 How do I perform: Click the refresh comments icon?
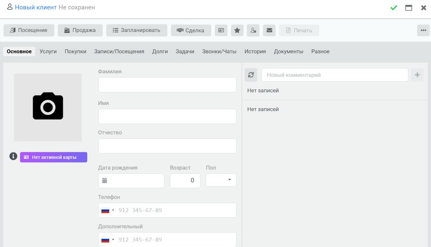[251, 75]
